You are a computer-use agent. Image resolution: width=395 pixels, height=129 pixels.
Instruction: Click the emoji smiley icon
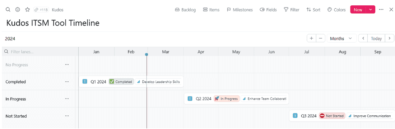pos(18,10)
